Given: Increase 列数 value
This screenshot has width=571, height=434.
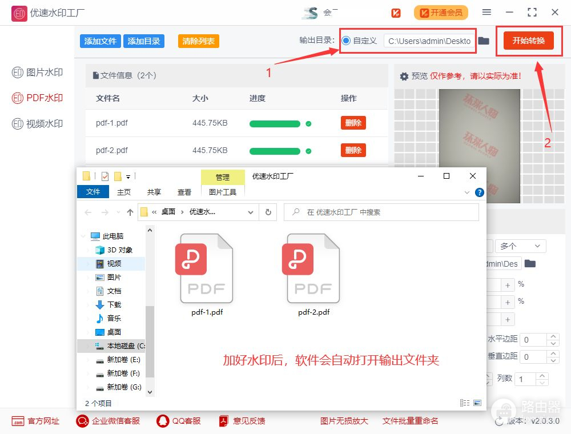Looking at the screenshot, I should 542,376.
